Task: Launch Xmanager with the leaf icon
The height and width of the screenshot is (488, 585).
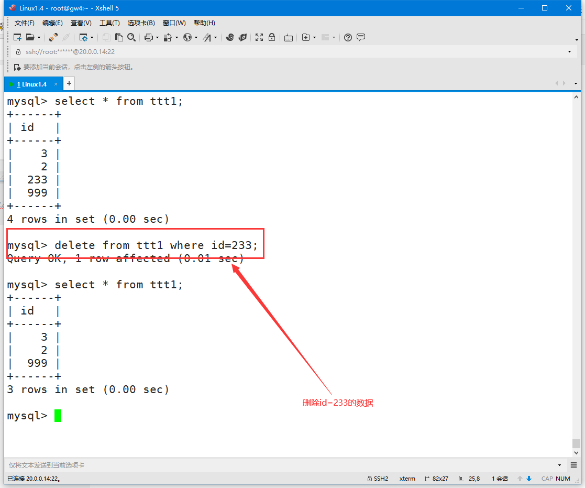Action: tap(243, 37)
